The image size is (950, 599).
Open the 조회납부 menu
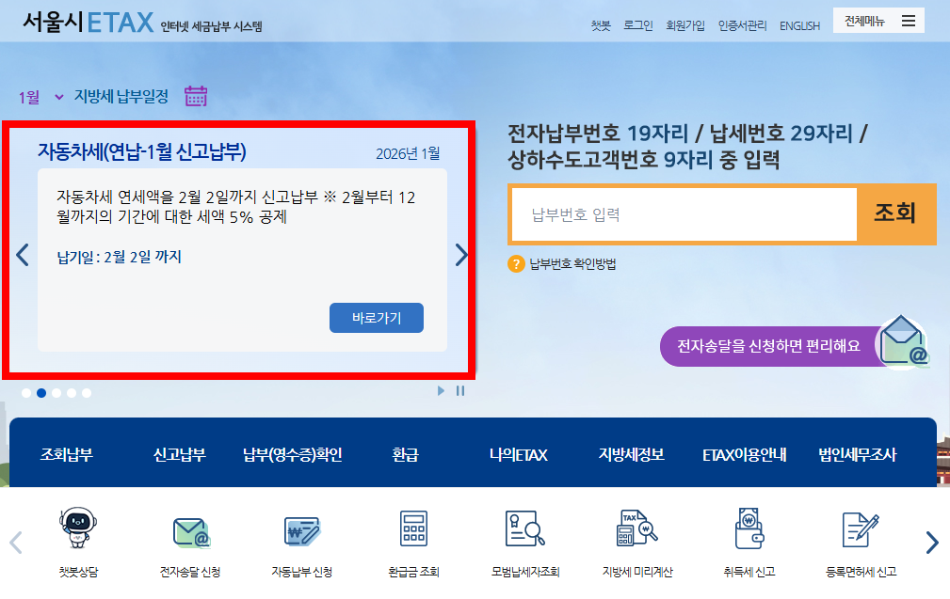(x=67, y=454)
